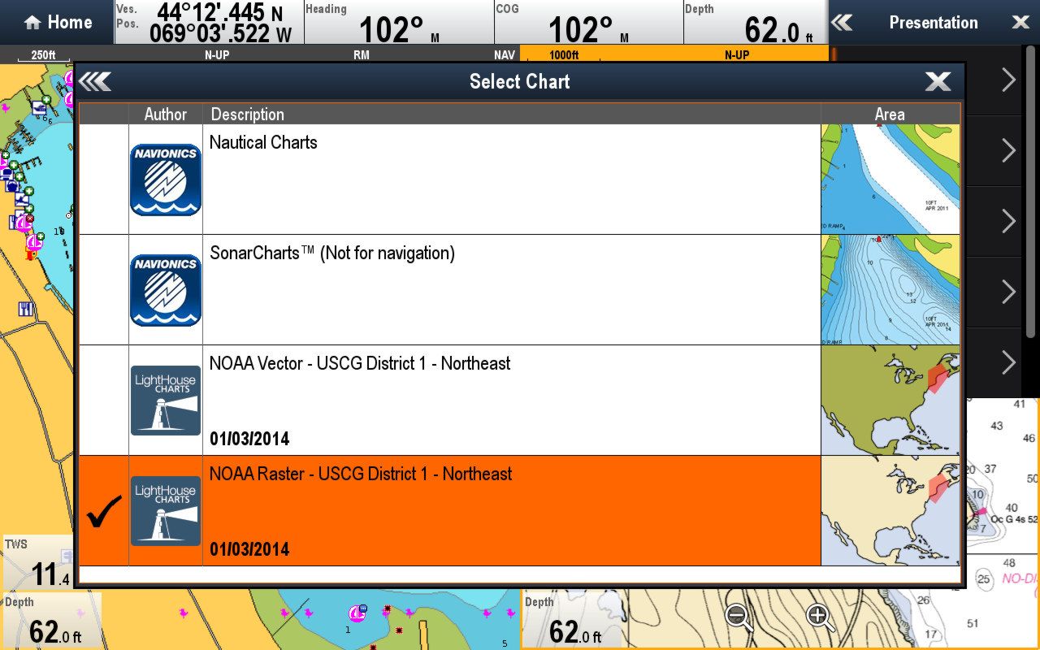Click the Area column header
The height and width of the screenshot is (650, 1040).
890,115
